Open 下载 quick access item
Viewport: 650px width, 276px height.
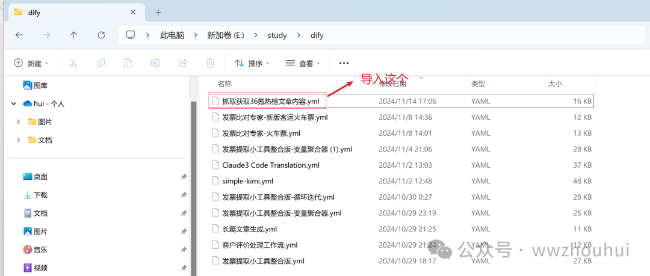click(x=36, y=195)
